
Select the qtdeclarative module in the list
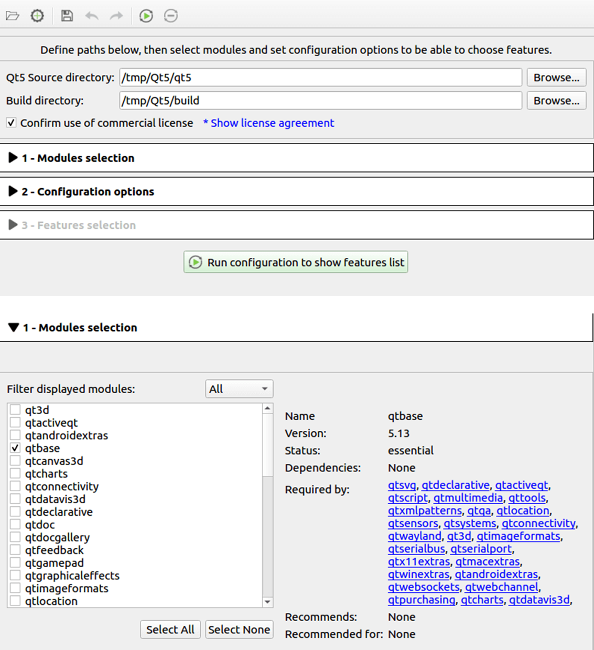click(x=58, y=511)
